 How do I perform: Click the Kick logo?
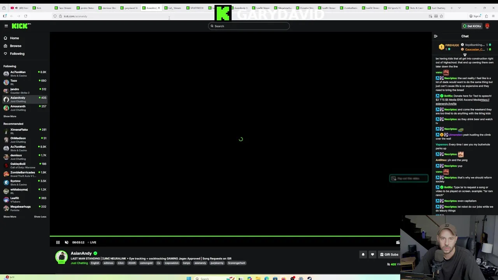tap(21, 26)
